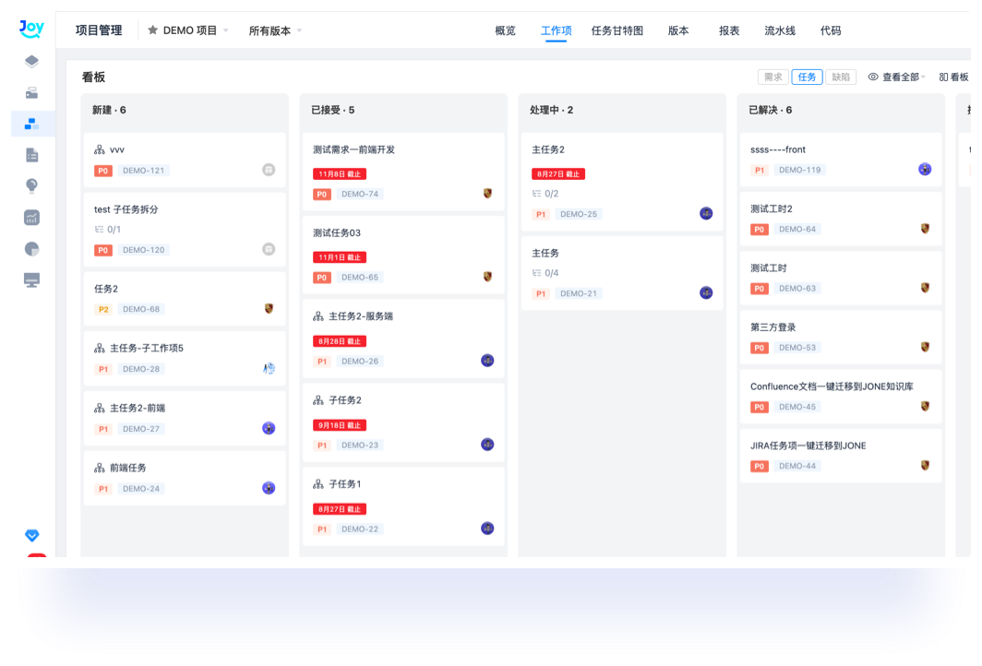This screenshot has height=666, width=982.
Task: Click the 11月8日 截止 deadline badge
Action: [340, 174]
